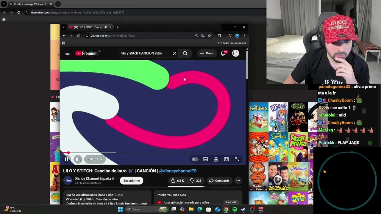
Task: Open the YouTube hamburger guide menu
Action: 68,53
